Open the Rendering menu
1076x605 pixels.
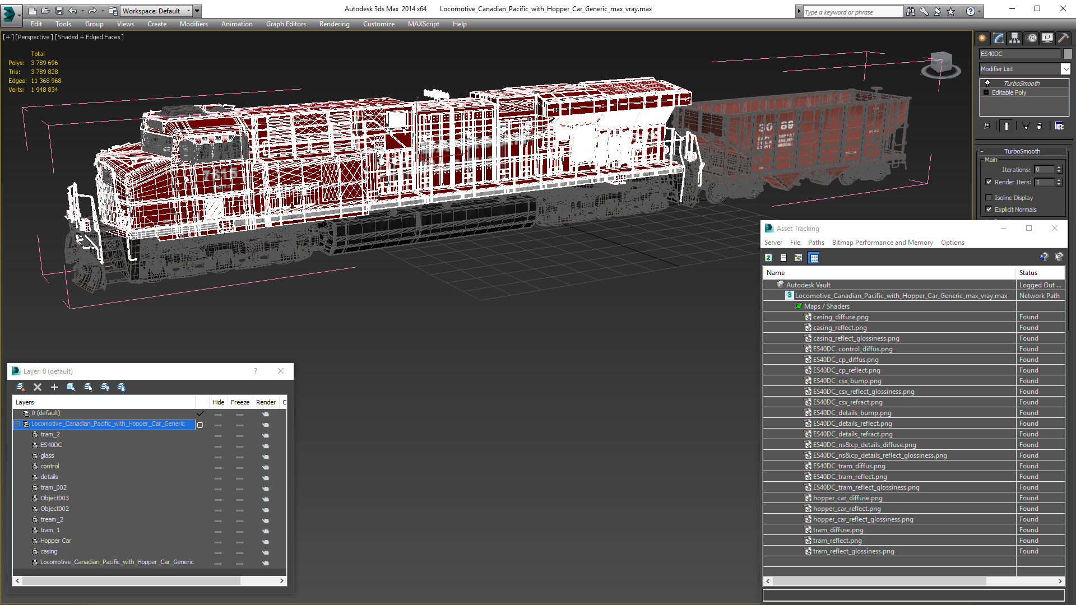click(334, 24)
